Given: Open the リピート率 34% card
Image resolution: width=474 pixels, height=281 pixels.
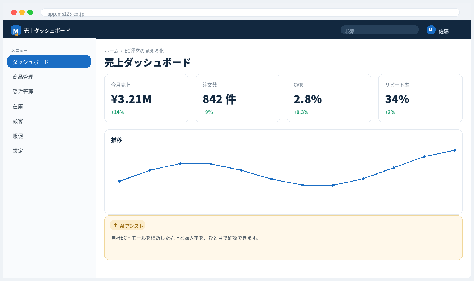Looking at the screenshot, I should [420, 98].
